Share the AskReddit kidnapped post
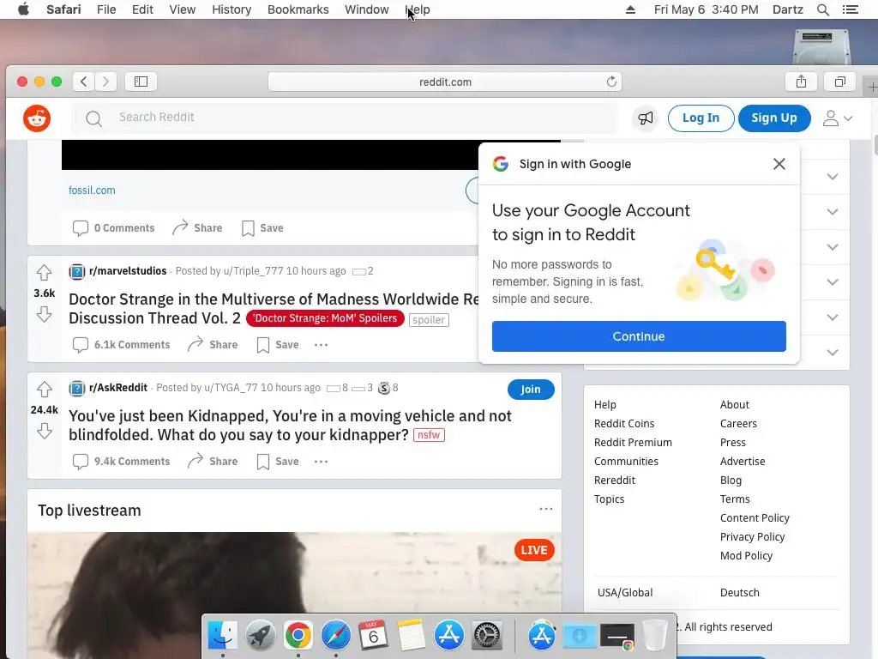This screenshot has height=659, width=878. pyautogui.click(x=213, y=461)
